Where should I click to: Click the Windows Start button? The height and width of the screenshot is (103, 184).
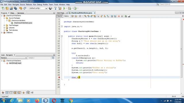(x=3, y=100)
